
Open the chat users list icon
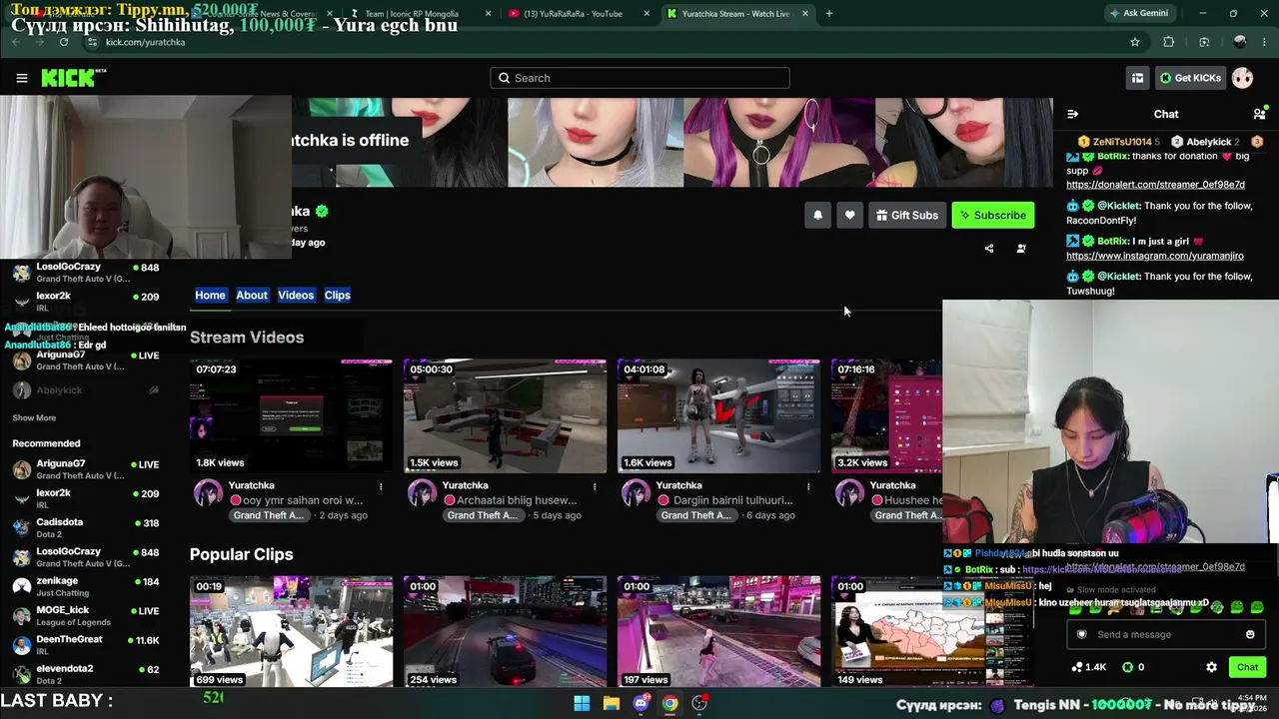(1259, 114)
